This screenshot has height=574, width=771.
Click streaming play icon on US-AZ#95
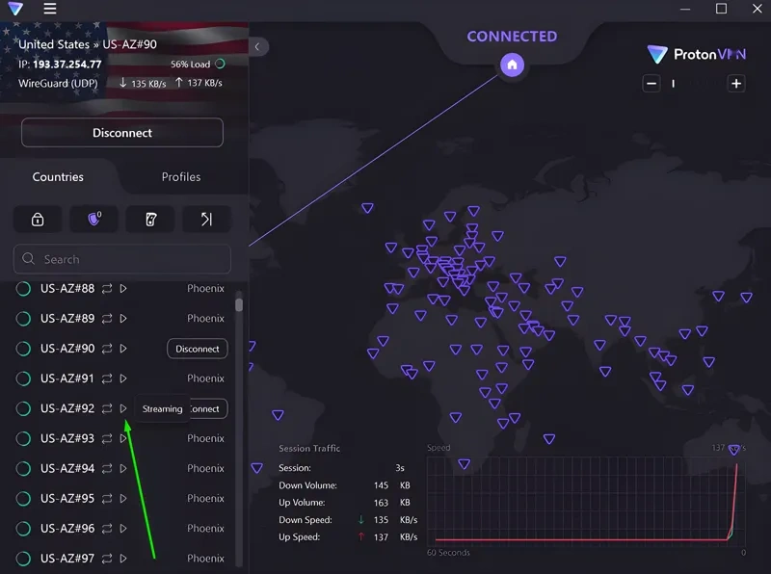tap(123, 498)
